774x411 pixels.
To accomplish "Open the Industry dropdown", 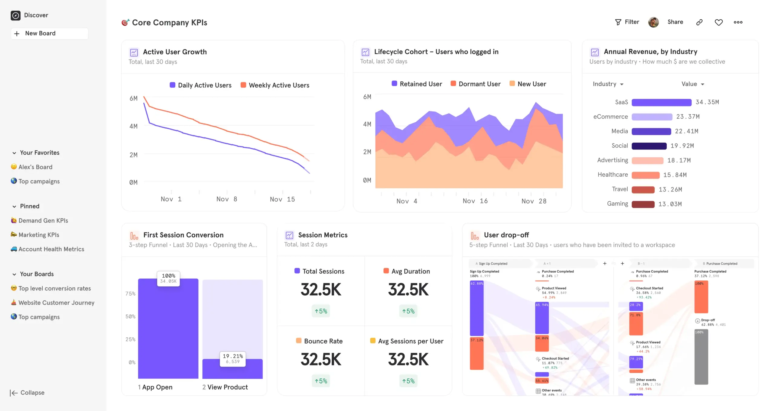I will 608,84.
